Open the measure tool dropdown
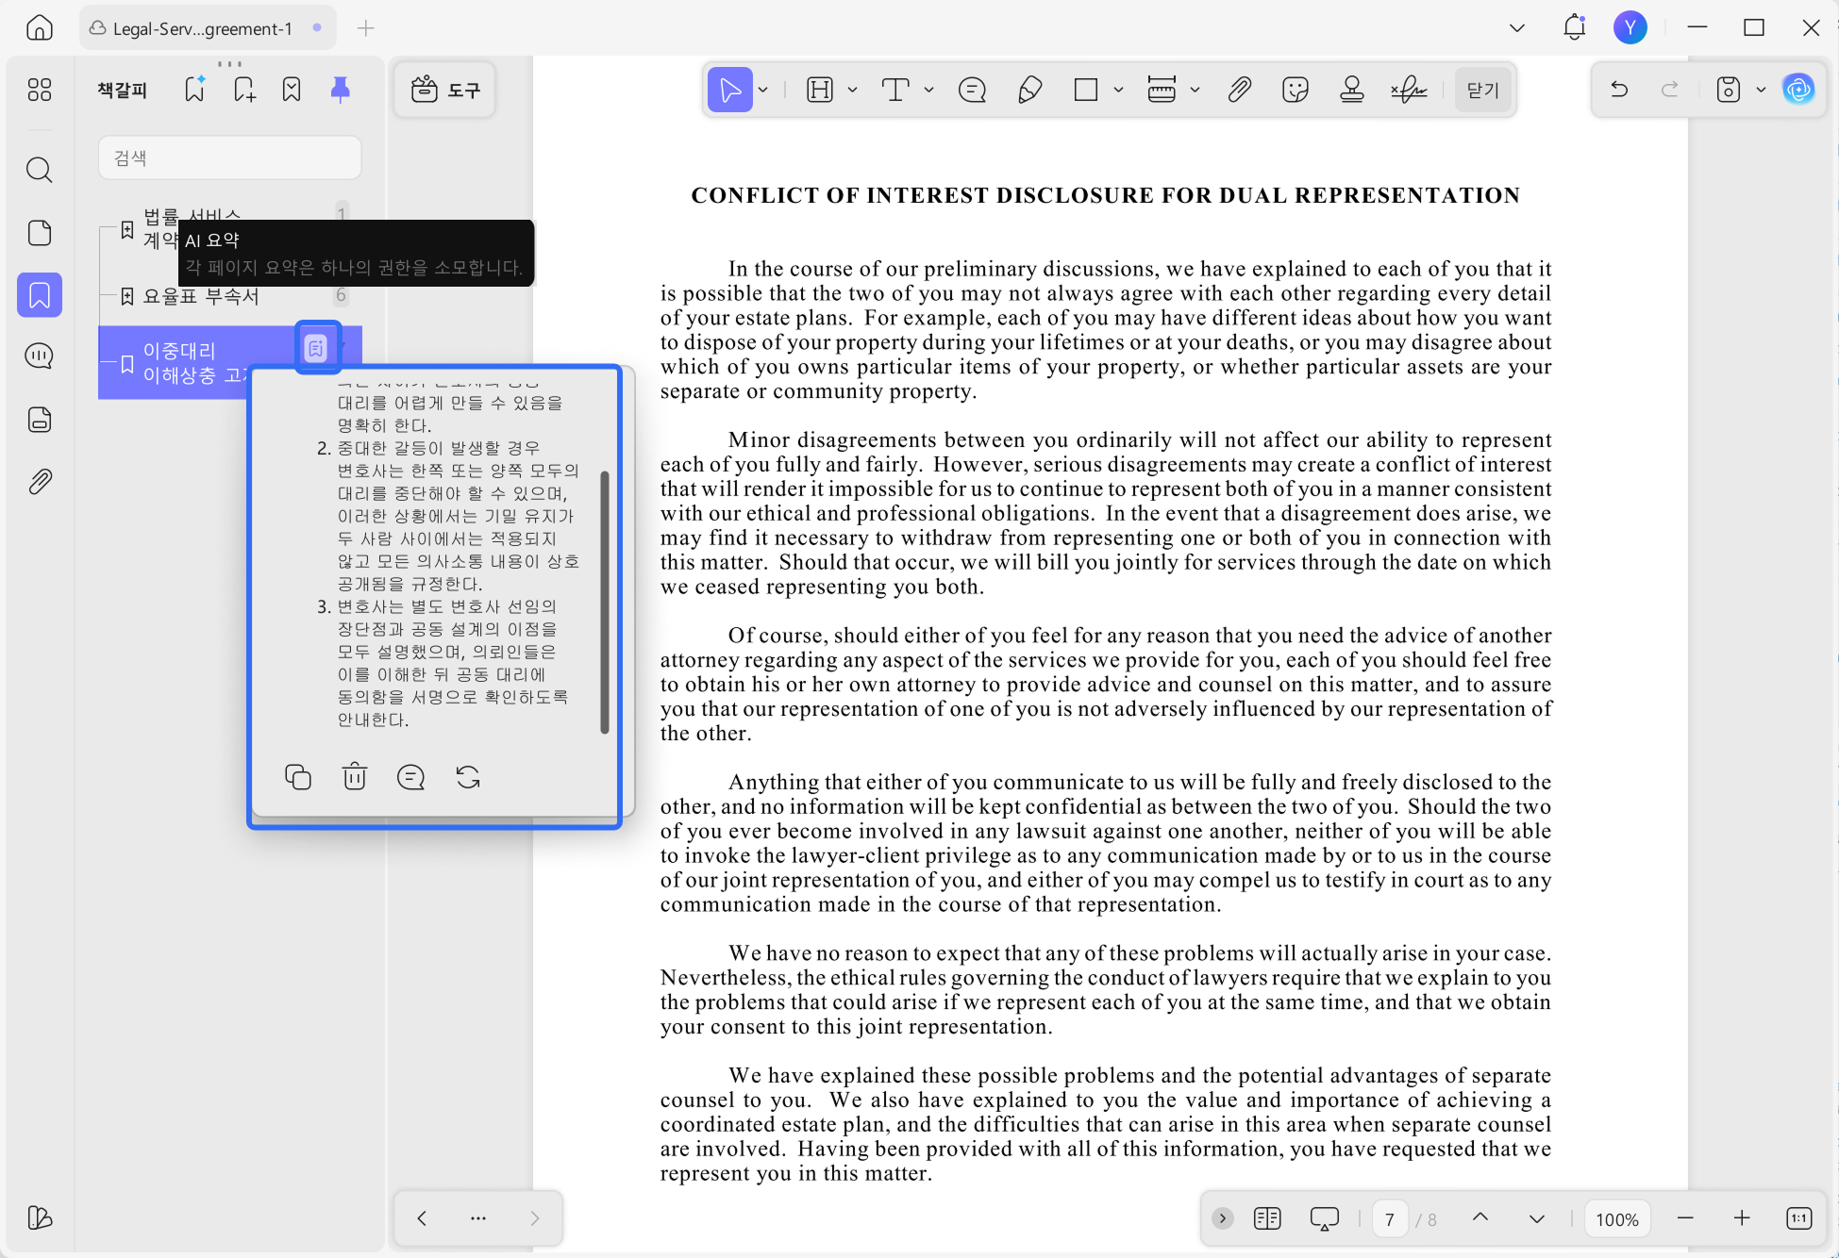Screen dimensions: 1839x1258 1196,89
